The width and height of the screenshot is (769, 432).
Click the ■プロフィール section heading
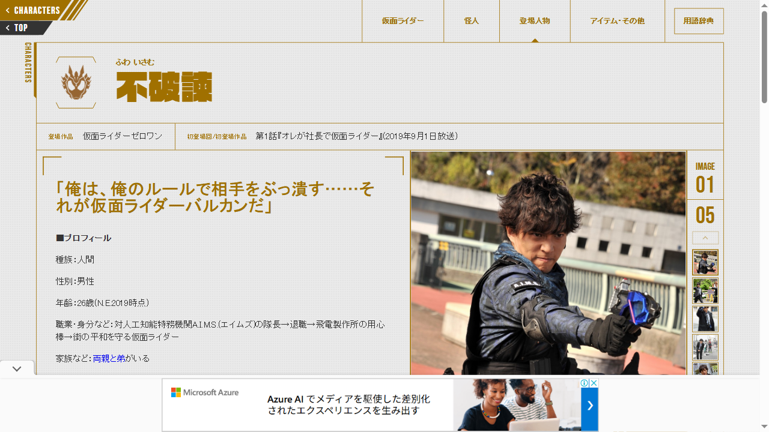pos(84,238)
